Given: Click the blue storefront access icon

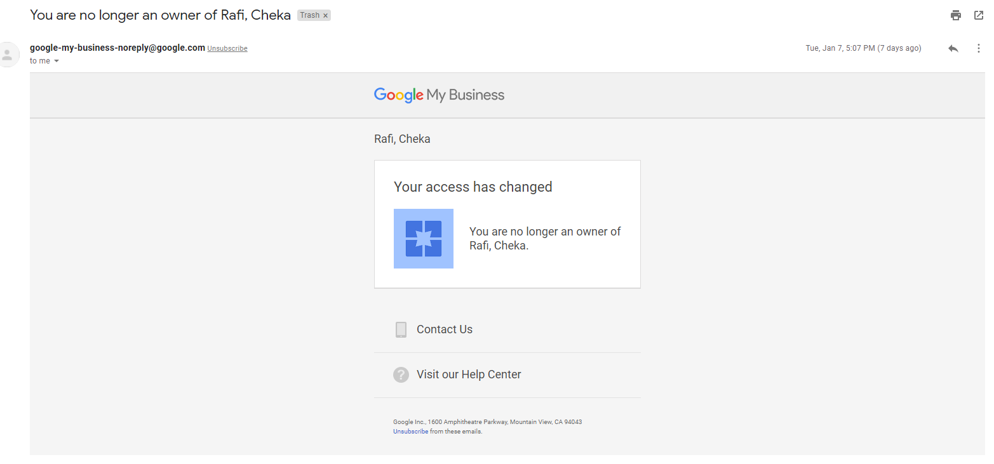Looking at the screenshot, I should [x=424, y=239].
